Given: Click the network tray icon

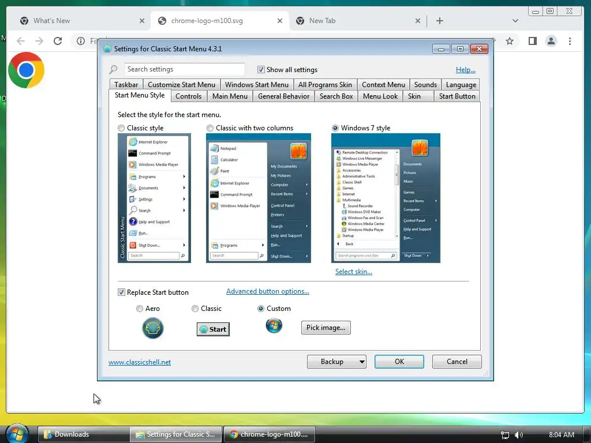Looking at the screenshot, I should pos(505,435).
